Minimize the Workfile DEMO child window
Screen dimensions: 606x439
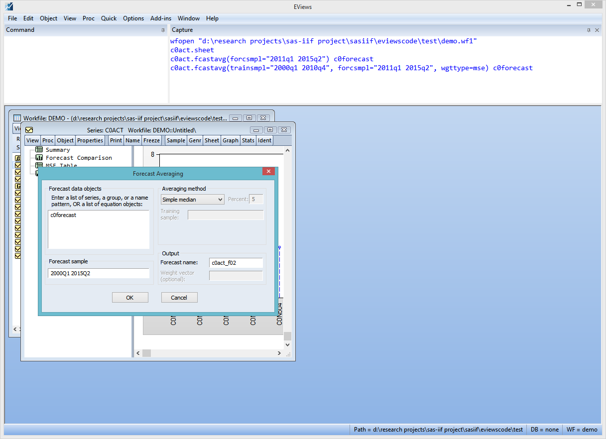[236, 118]
